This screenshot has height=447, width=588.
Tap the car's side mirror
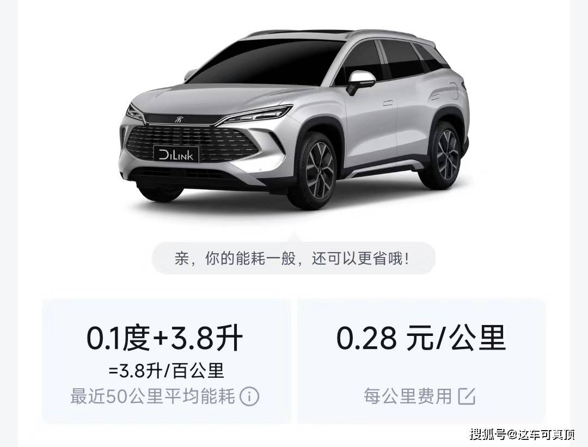pos(360,81)
